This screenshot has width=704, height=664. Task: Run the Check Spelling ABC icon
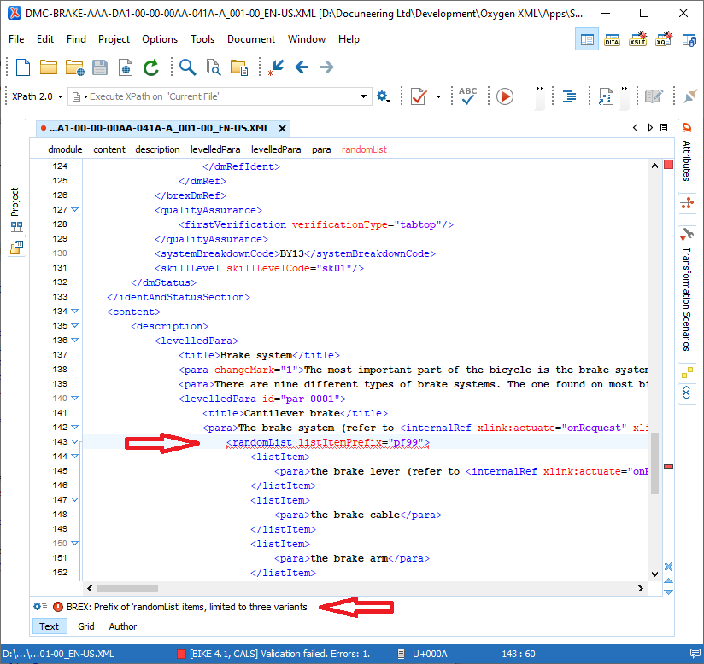point(467,96)
